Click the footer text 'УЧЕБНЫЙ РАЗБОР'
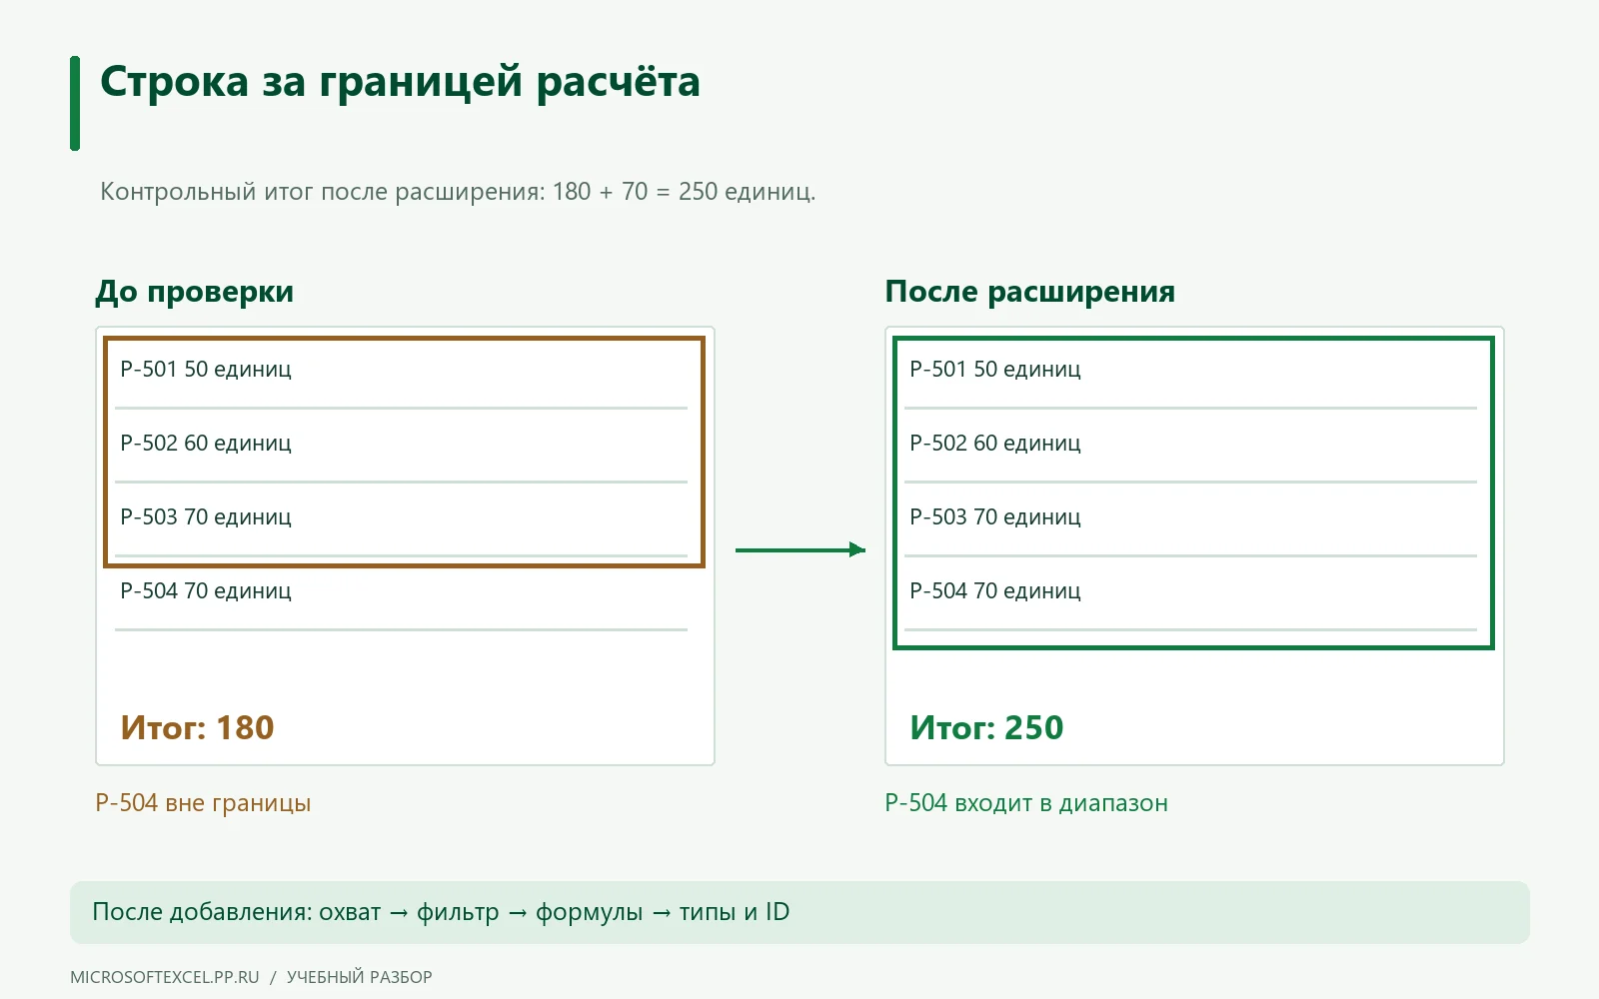Screen dimensions: 1599x999 [360, 977]
